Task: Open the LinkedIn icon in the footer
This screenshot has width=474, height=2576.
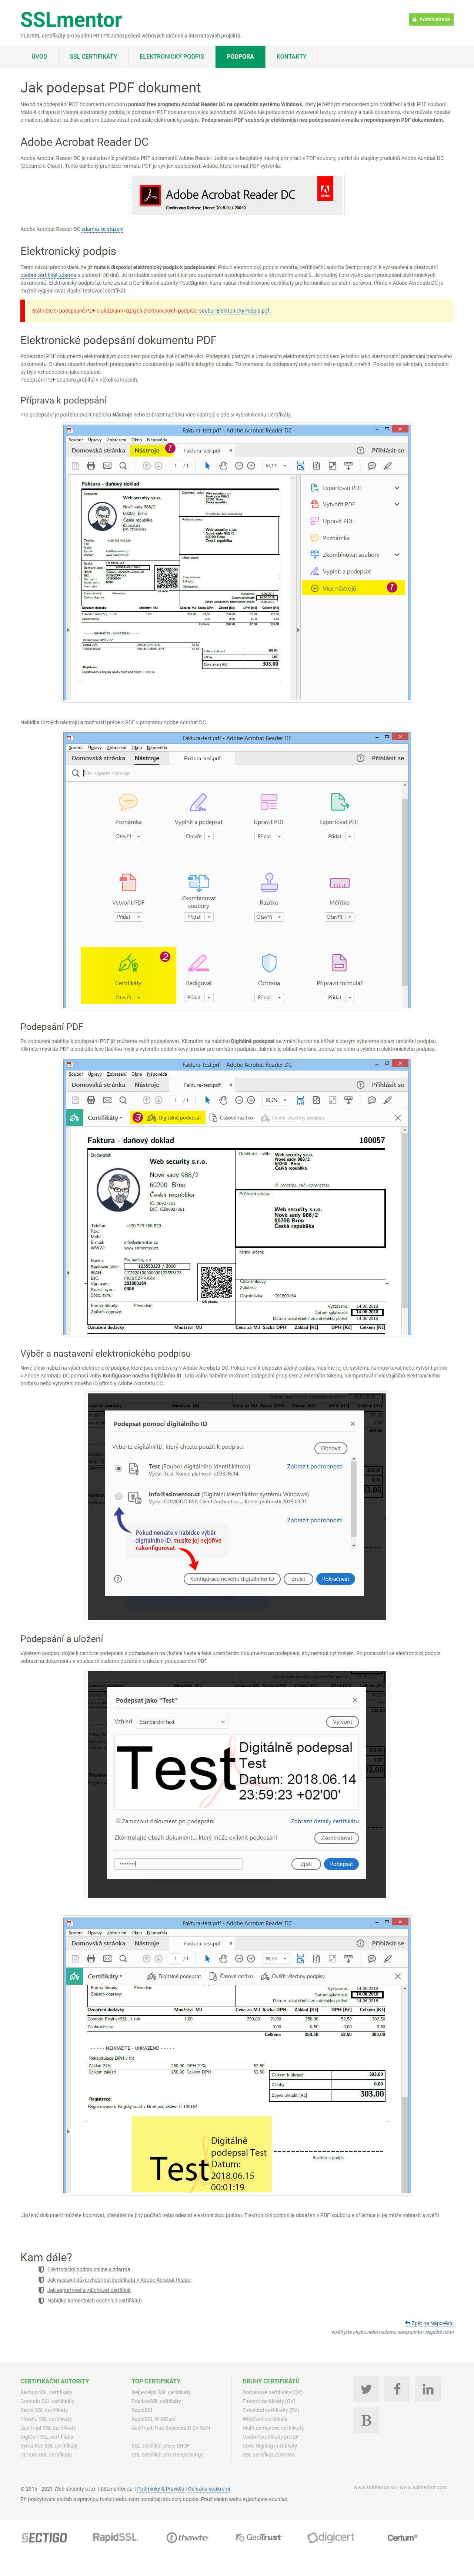Action: [428, 2389]
